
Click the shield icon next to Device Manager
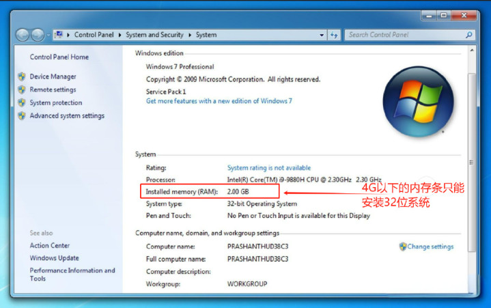click(x=22, y=76)
